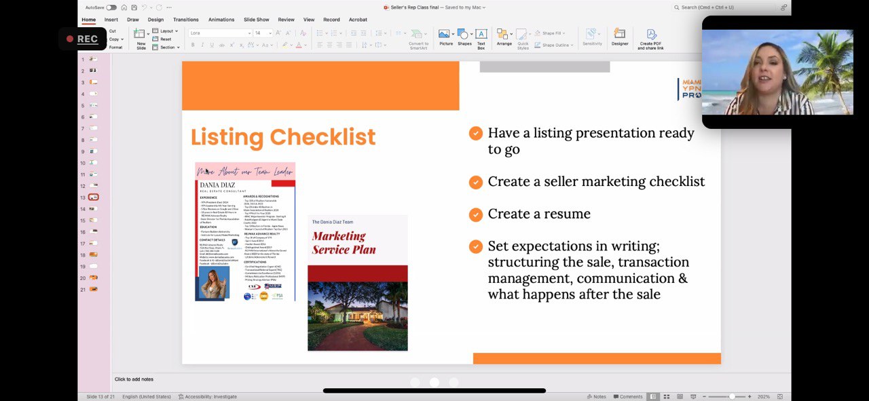
Task: Add a New Slide
Action: 141,38
